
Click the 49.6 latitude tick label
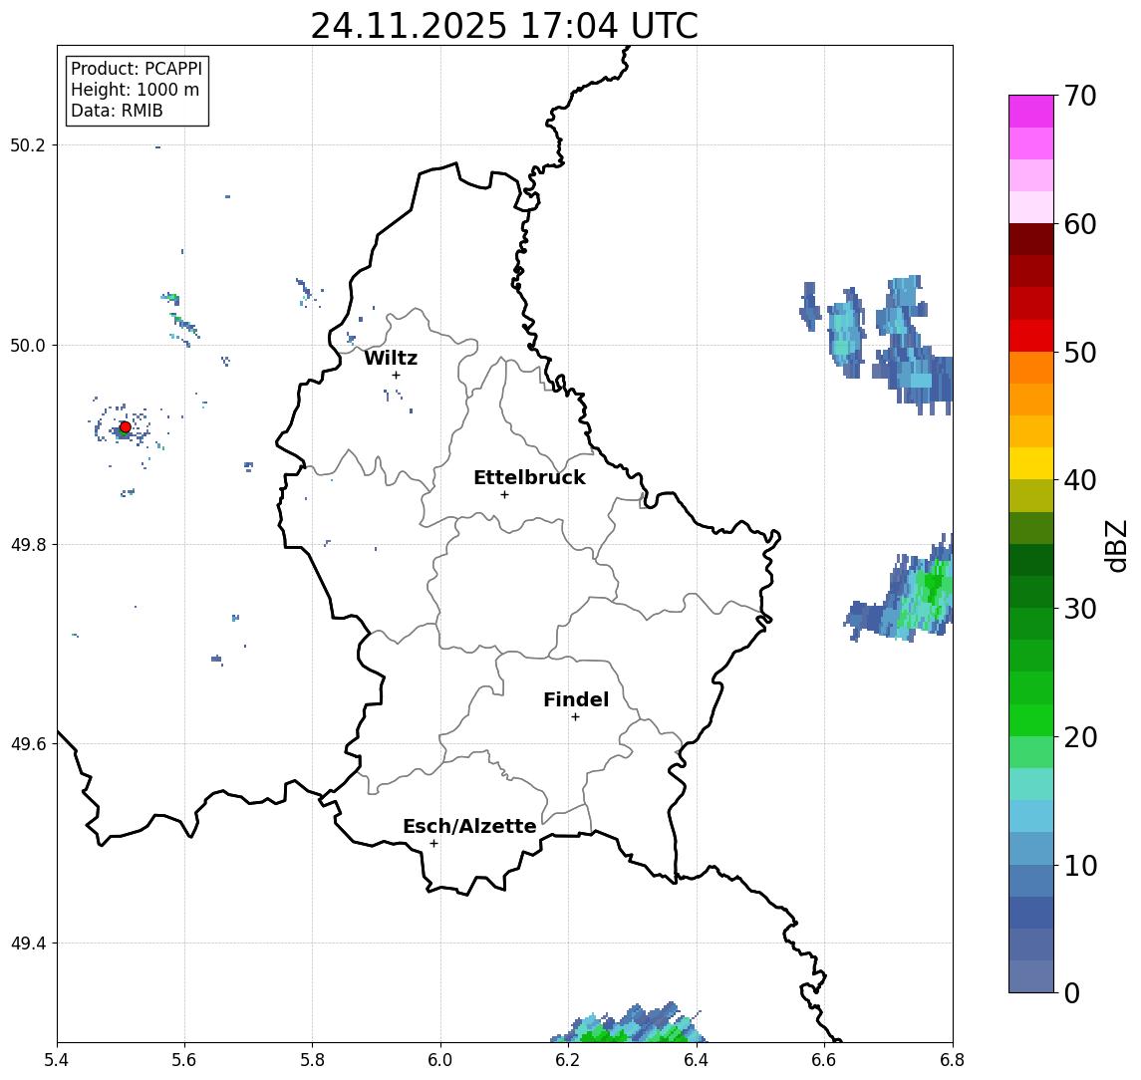pos(28,744)
